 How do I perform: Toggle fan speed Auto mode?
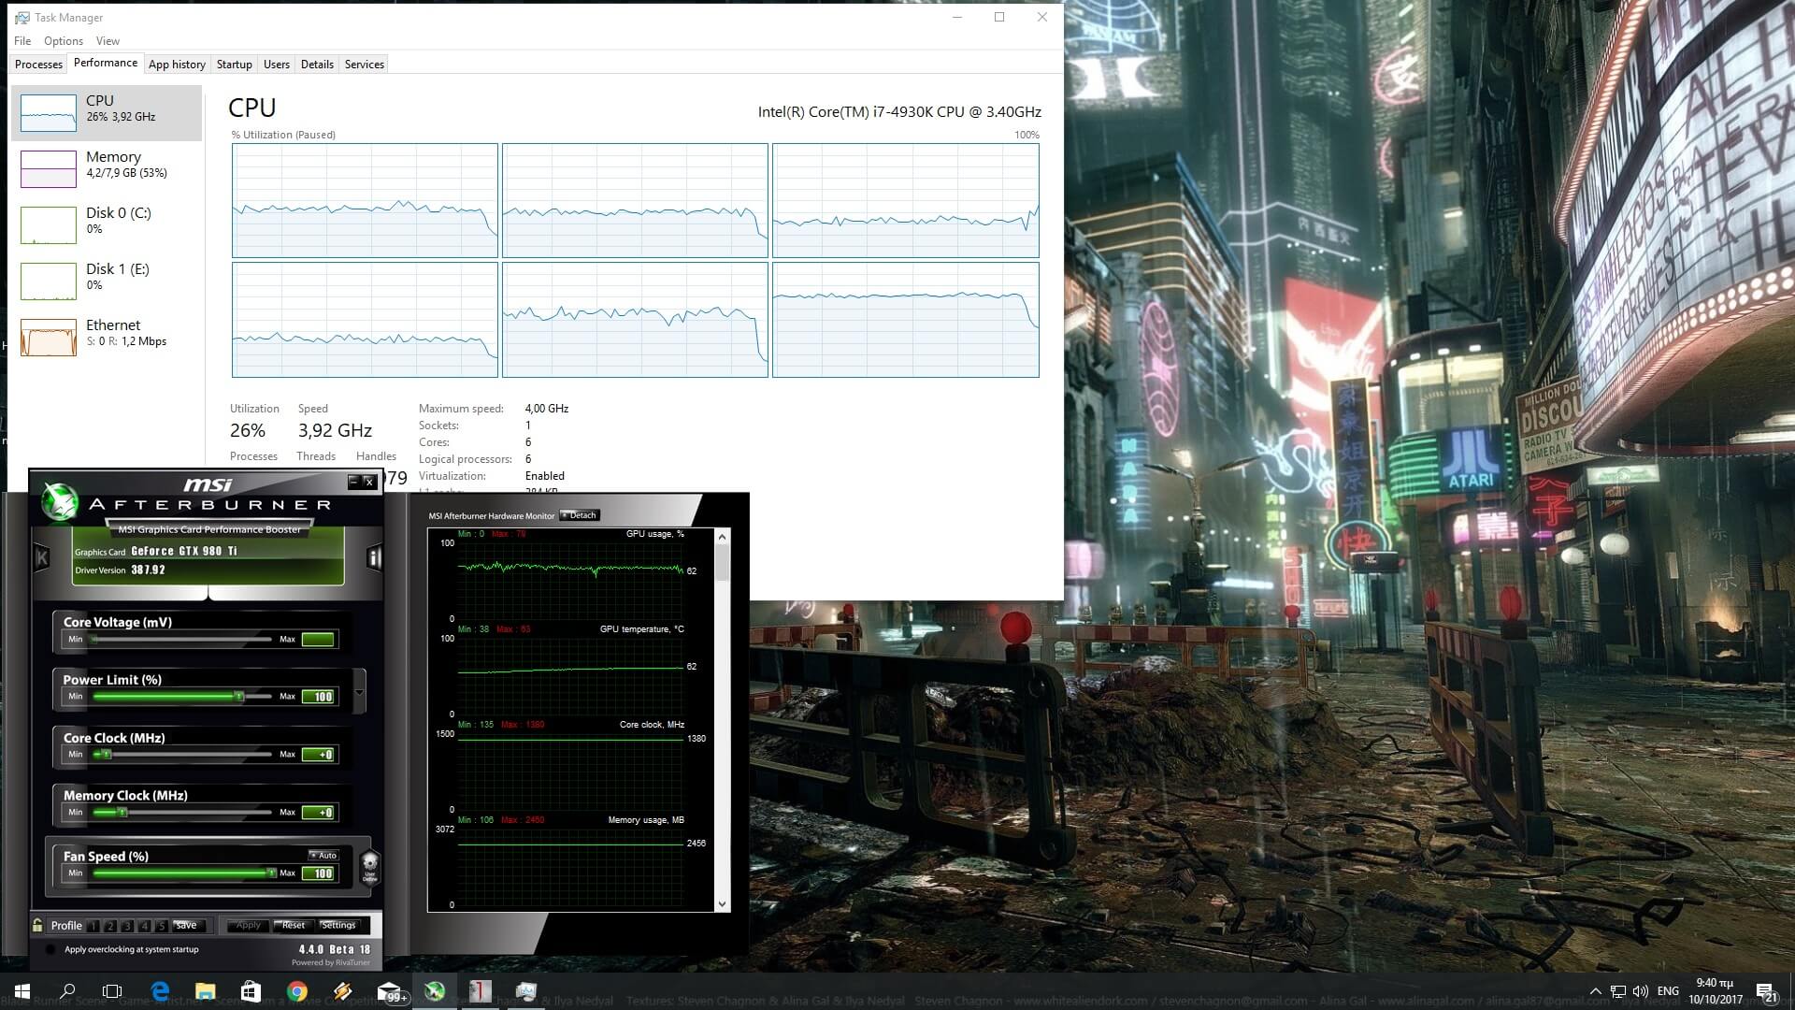click(323, 855)
